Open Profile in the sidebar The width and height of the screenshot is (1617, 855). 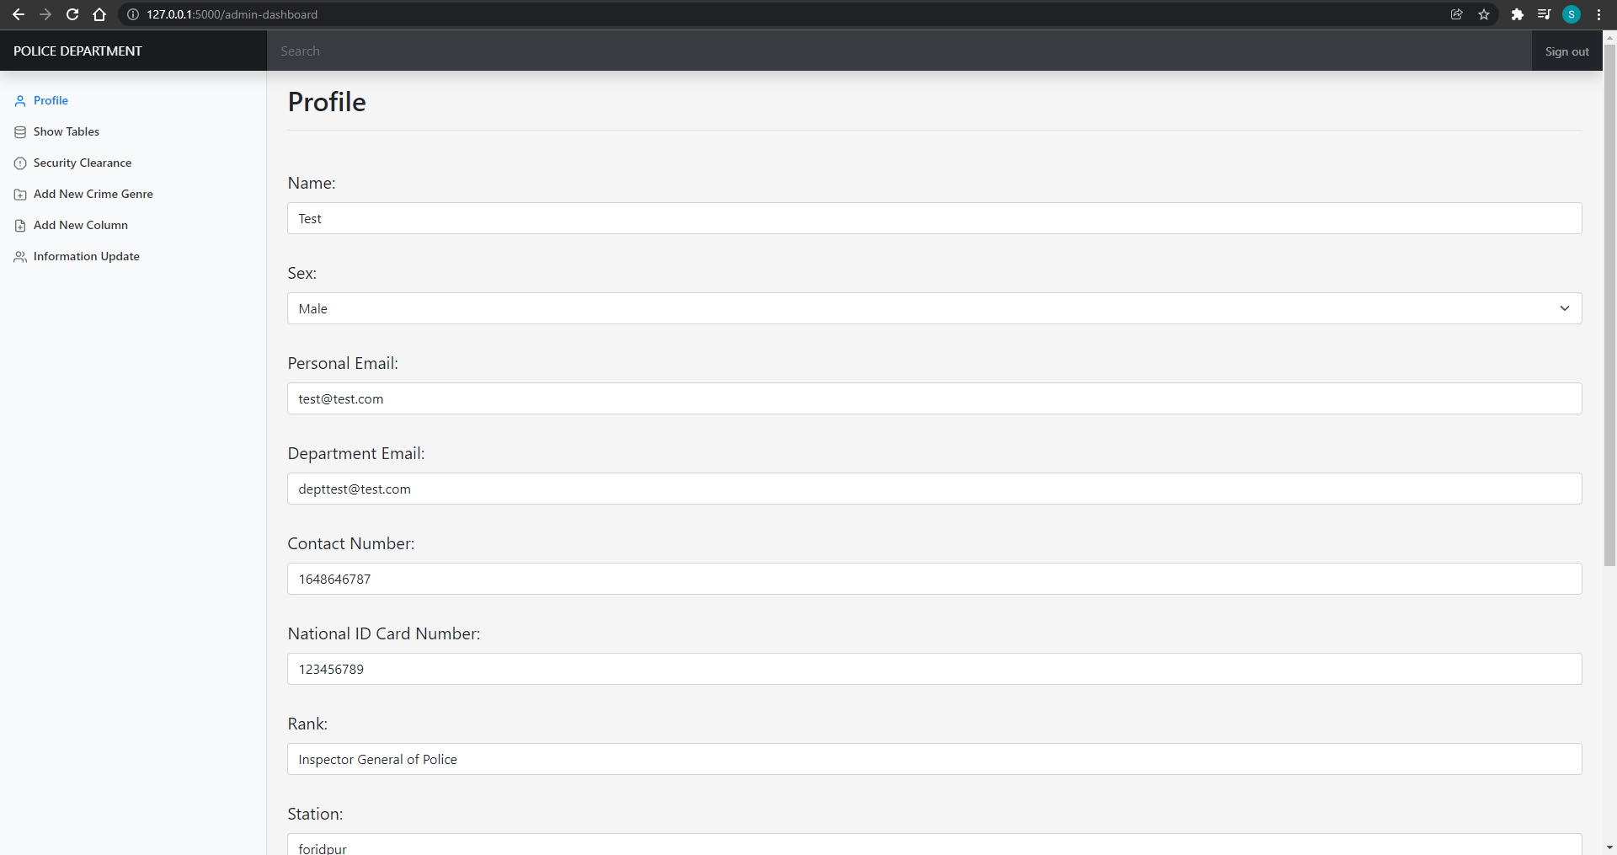[x=51, y=100]
